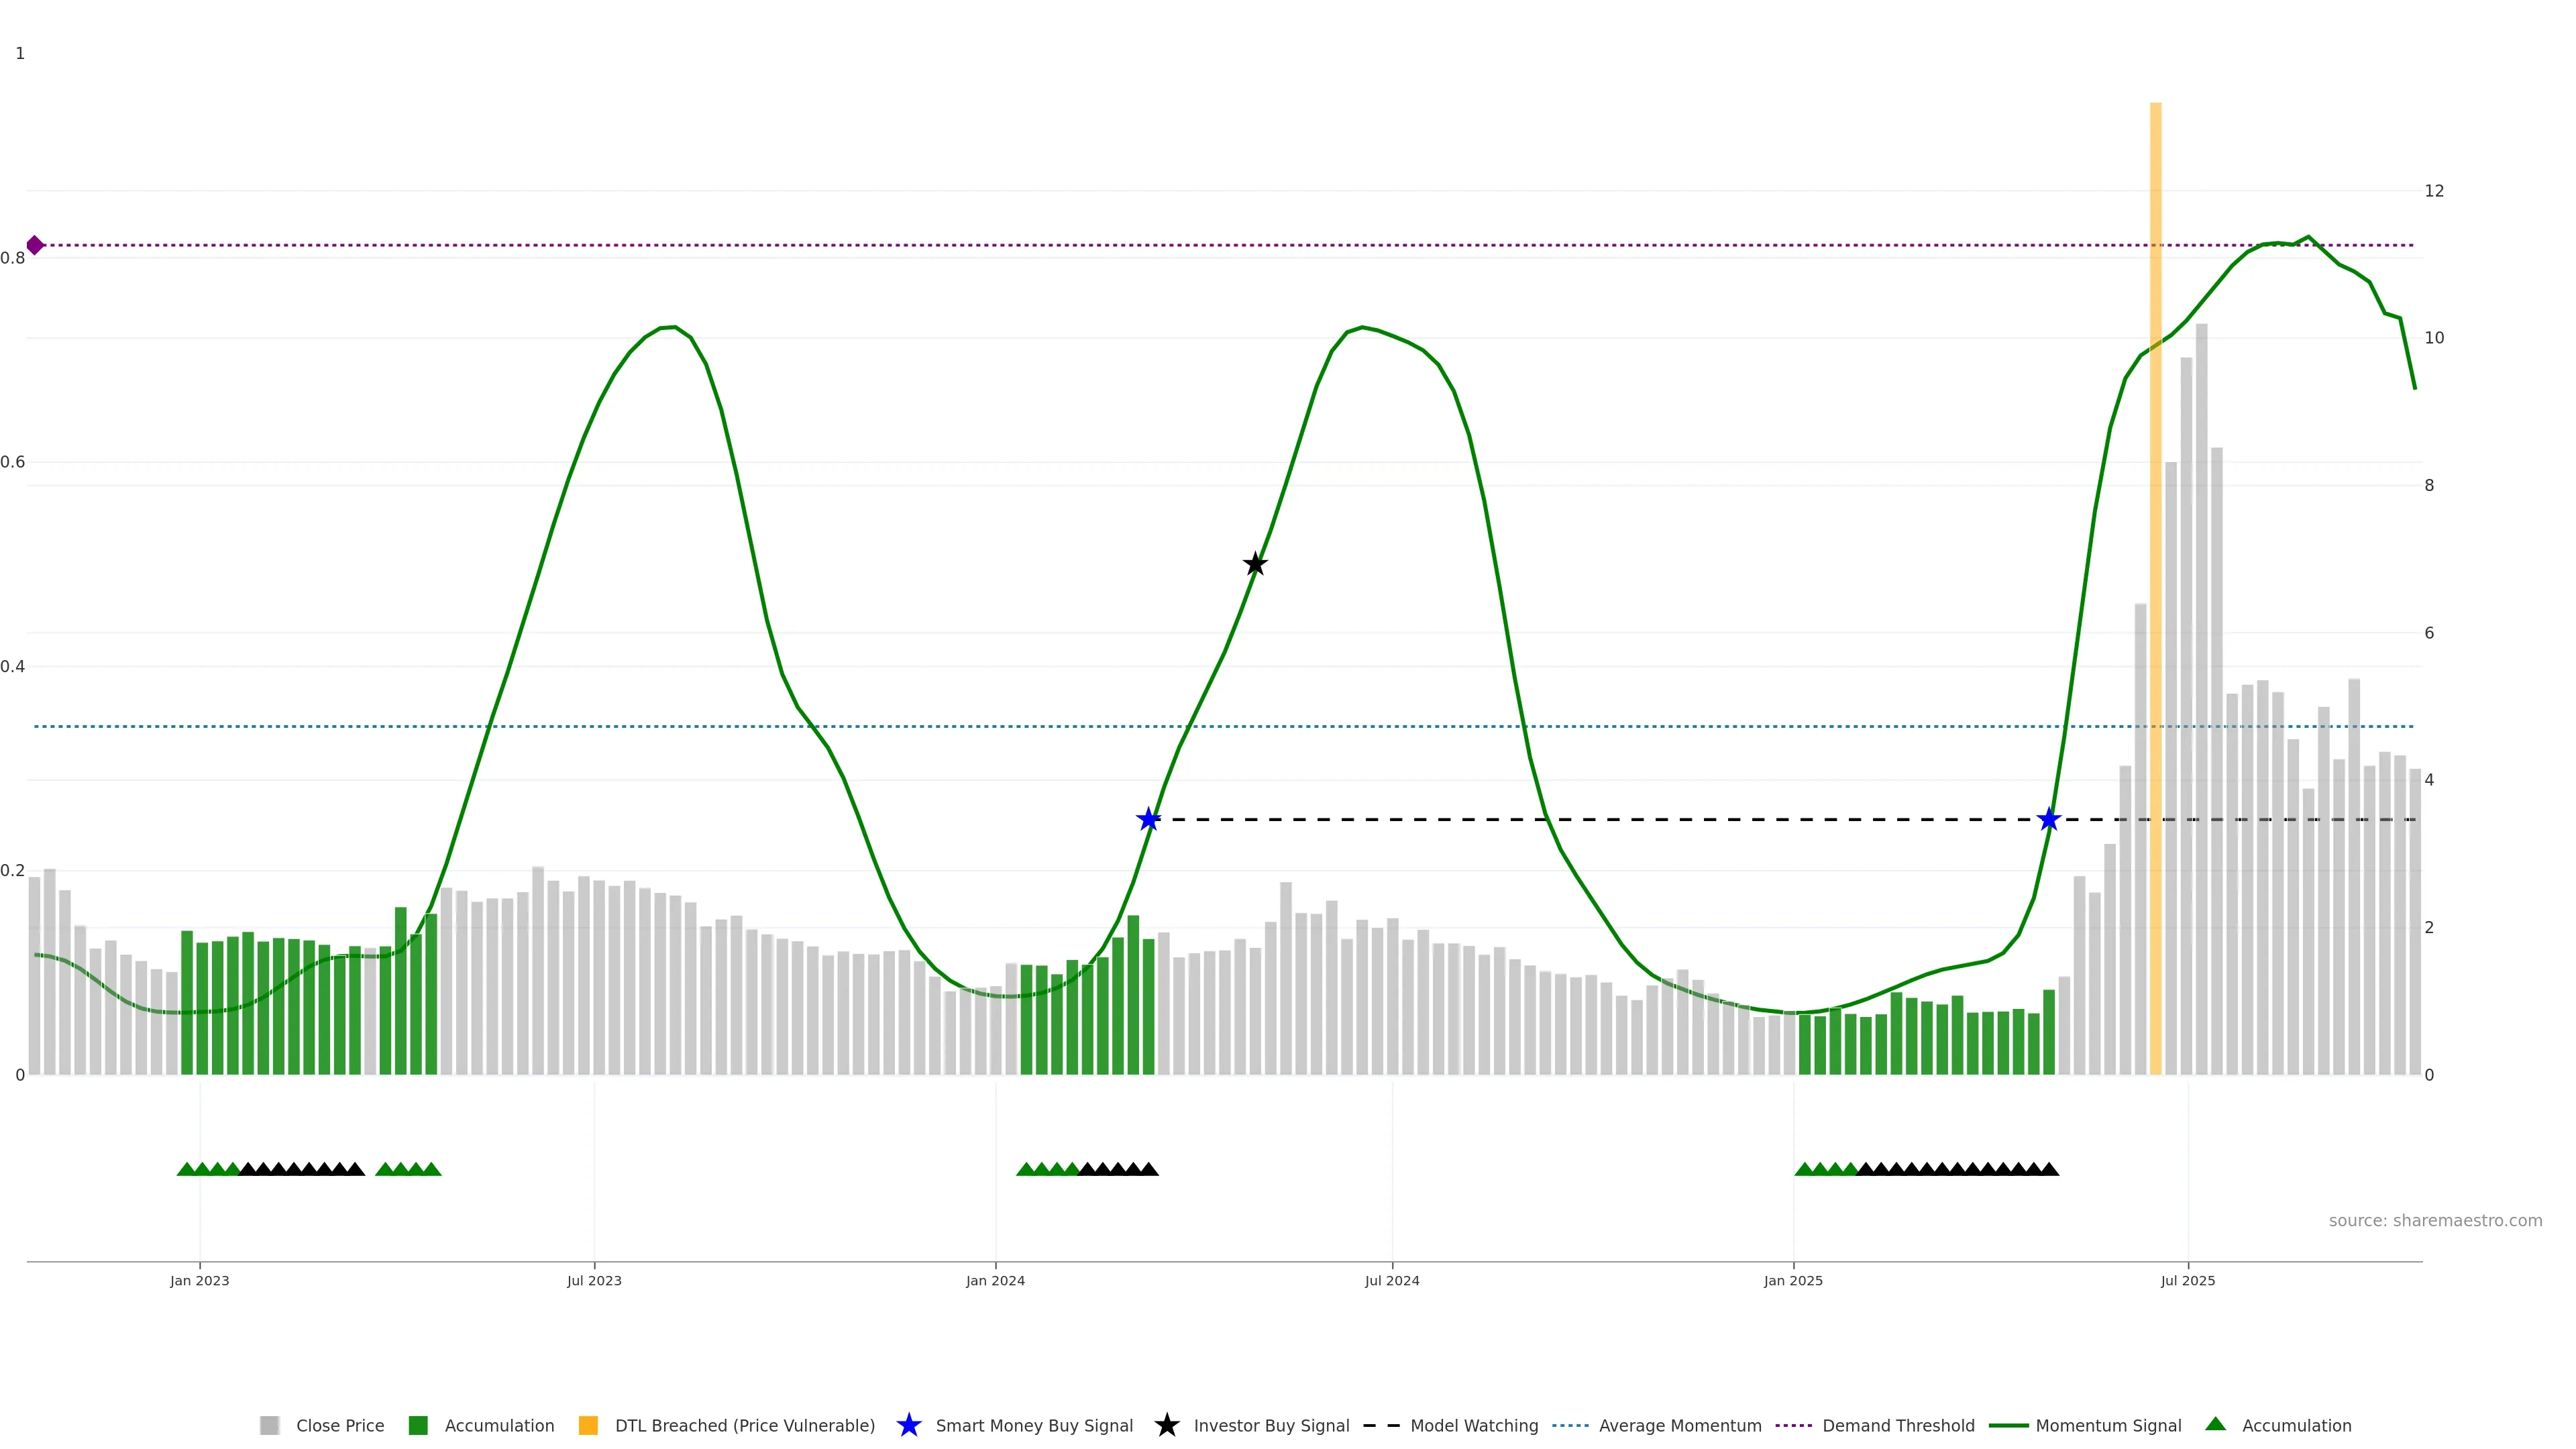Click the blue Smart Money star near 2025
Viewport: 2576px width, 1449px height.
2049,820
